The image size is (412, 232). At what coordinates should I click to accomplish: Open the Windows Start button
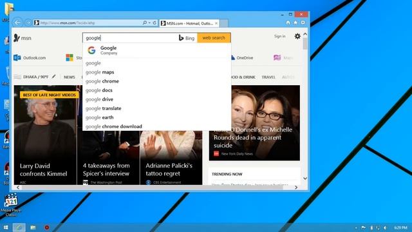pos(6,227)
